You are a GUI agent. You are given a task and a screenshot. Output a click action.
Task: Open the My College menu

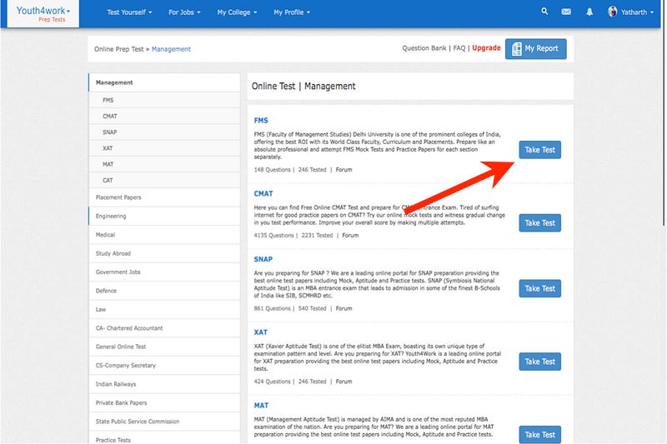tap(237, 12)
